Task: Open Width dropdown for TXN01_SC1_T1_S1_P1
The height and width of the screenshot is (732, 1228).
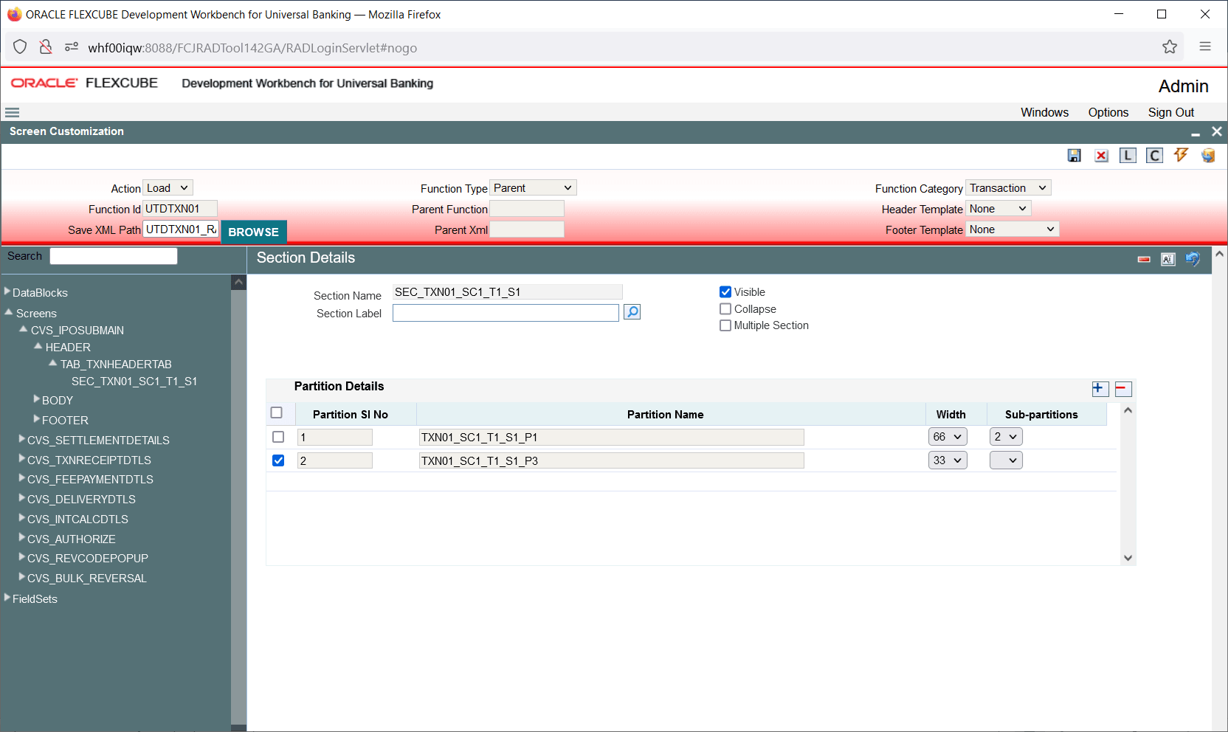Action: 948,437
